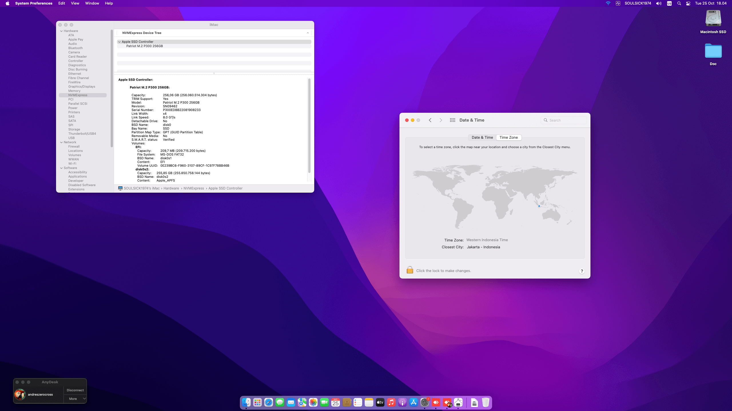Click the help question mark button

582,271
